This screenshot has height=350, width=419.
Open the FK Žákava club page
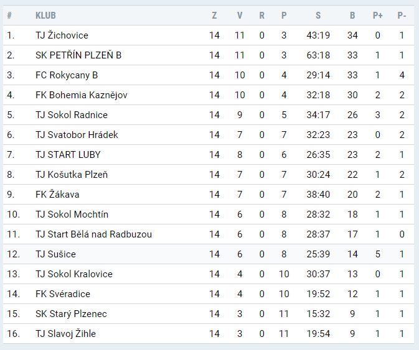coord(57,195)
